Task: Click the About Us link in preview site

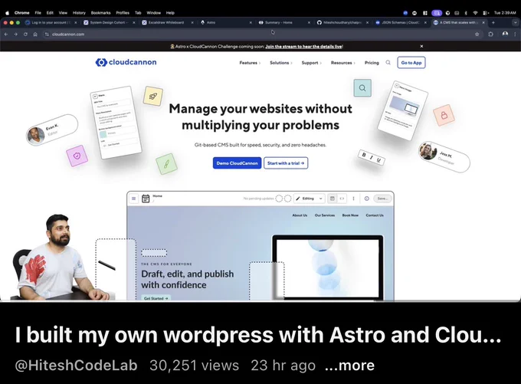Action: (300, 215)
